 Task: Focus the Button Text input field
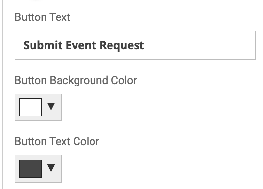point(135,45)
